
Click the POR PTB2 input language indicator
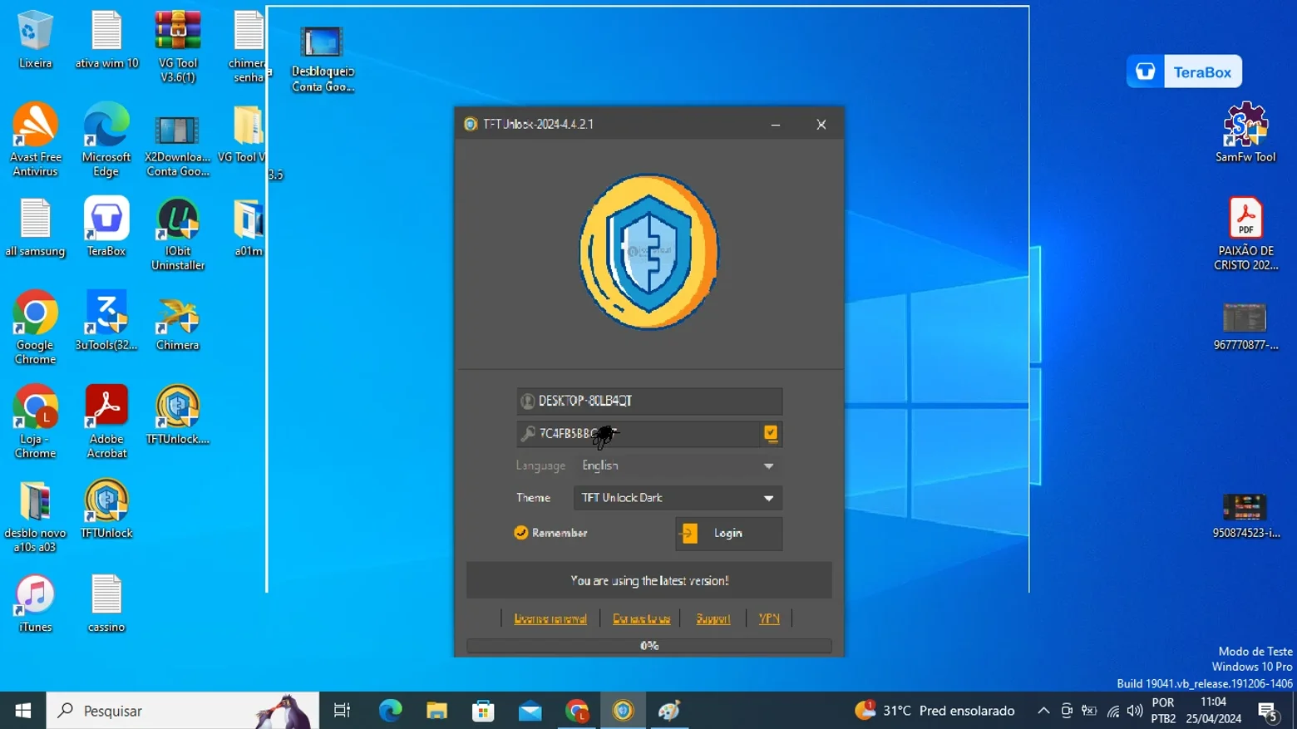click(x=1163, y=711)
